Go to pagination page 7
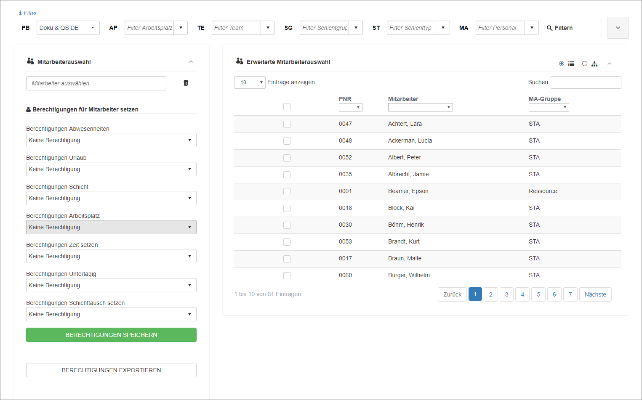Viewport: 642px width, 400px height. coord(570,294)
